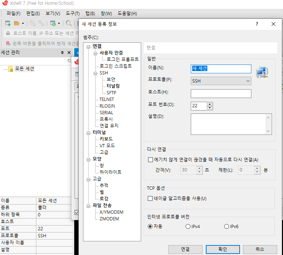Open the folder icon in toolbar

(17, 23)
